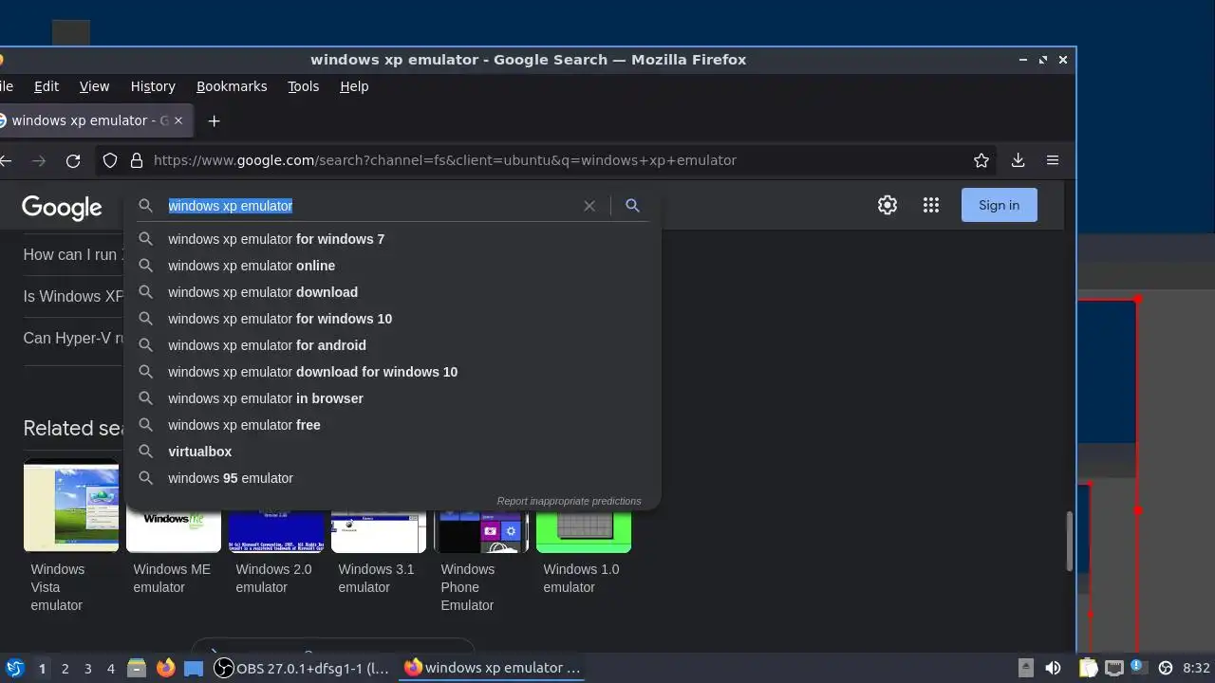
Task: Expand the 'Can Hyper-V' question
Action: (73, 338)
